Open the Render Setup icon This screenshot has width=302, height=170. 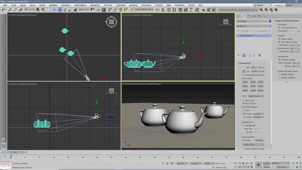(x=203, y=10)
